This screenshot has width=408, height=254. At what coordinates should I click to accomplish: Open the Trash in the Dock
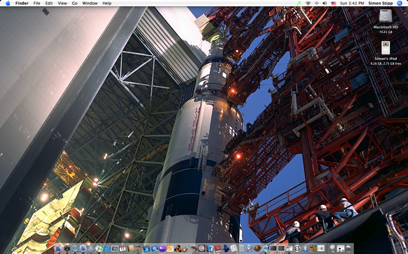[x=349, y=249]
